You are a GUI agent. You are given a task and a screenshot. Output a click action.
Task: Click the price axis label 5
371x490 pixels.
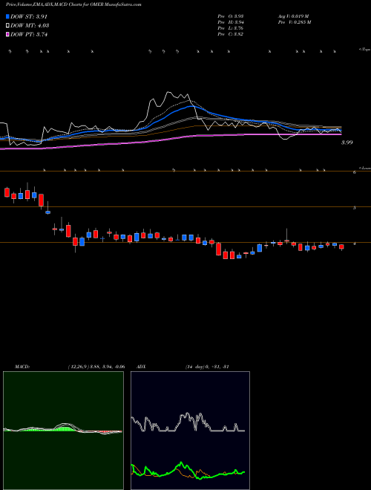[x=355, y=207]
